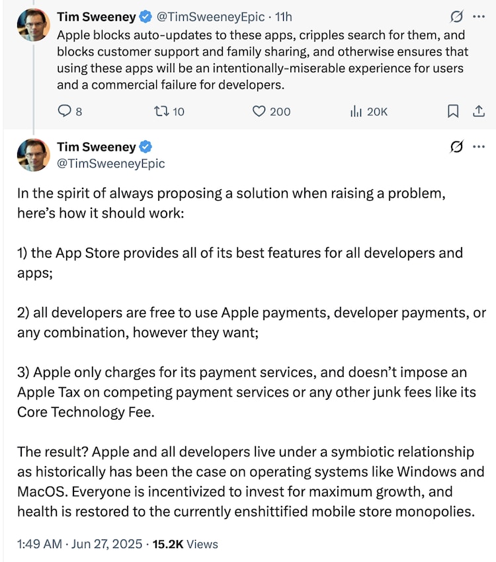
Task: Open Tim Sweeney avatar on top tweet
Action: tap(33, 25)
